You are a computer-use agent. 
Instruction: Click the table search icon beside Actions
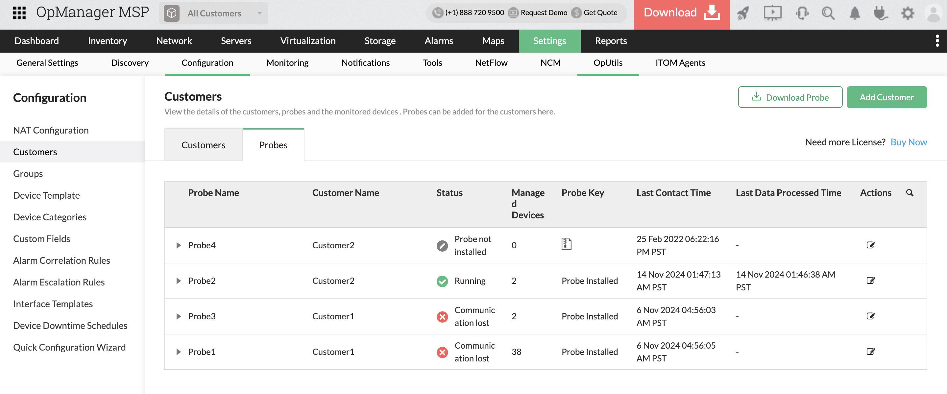(x=910, y=193)
